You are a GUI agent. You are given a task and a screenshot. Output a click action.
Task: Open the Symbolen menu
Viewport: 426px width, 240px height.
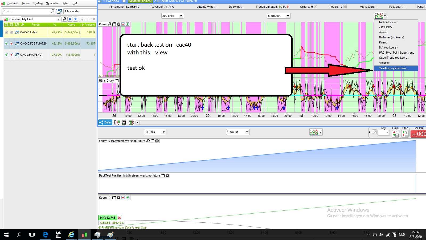tap(52, 3)
